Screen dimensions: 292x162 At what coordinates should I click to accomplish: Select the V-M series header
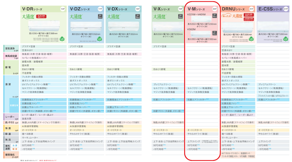[202, 9]
